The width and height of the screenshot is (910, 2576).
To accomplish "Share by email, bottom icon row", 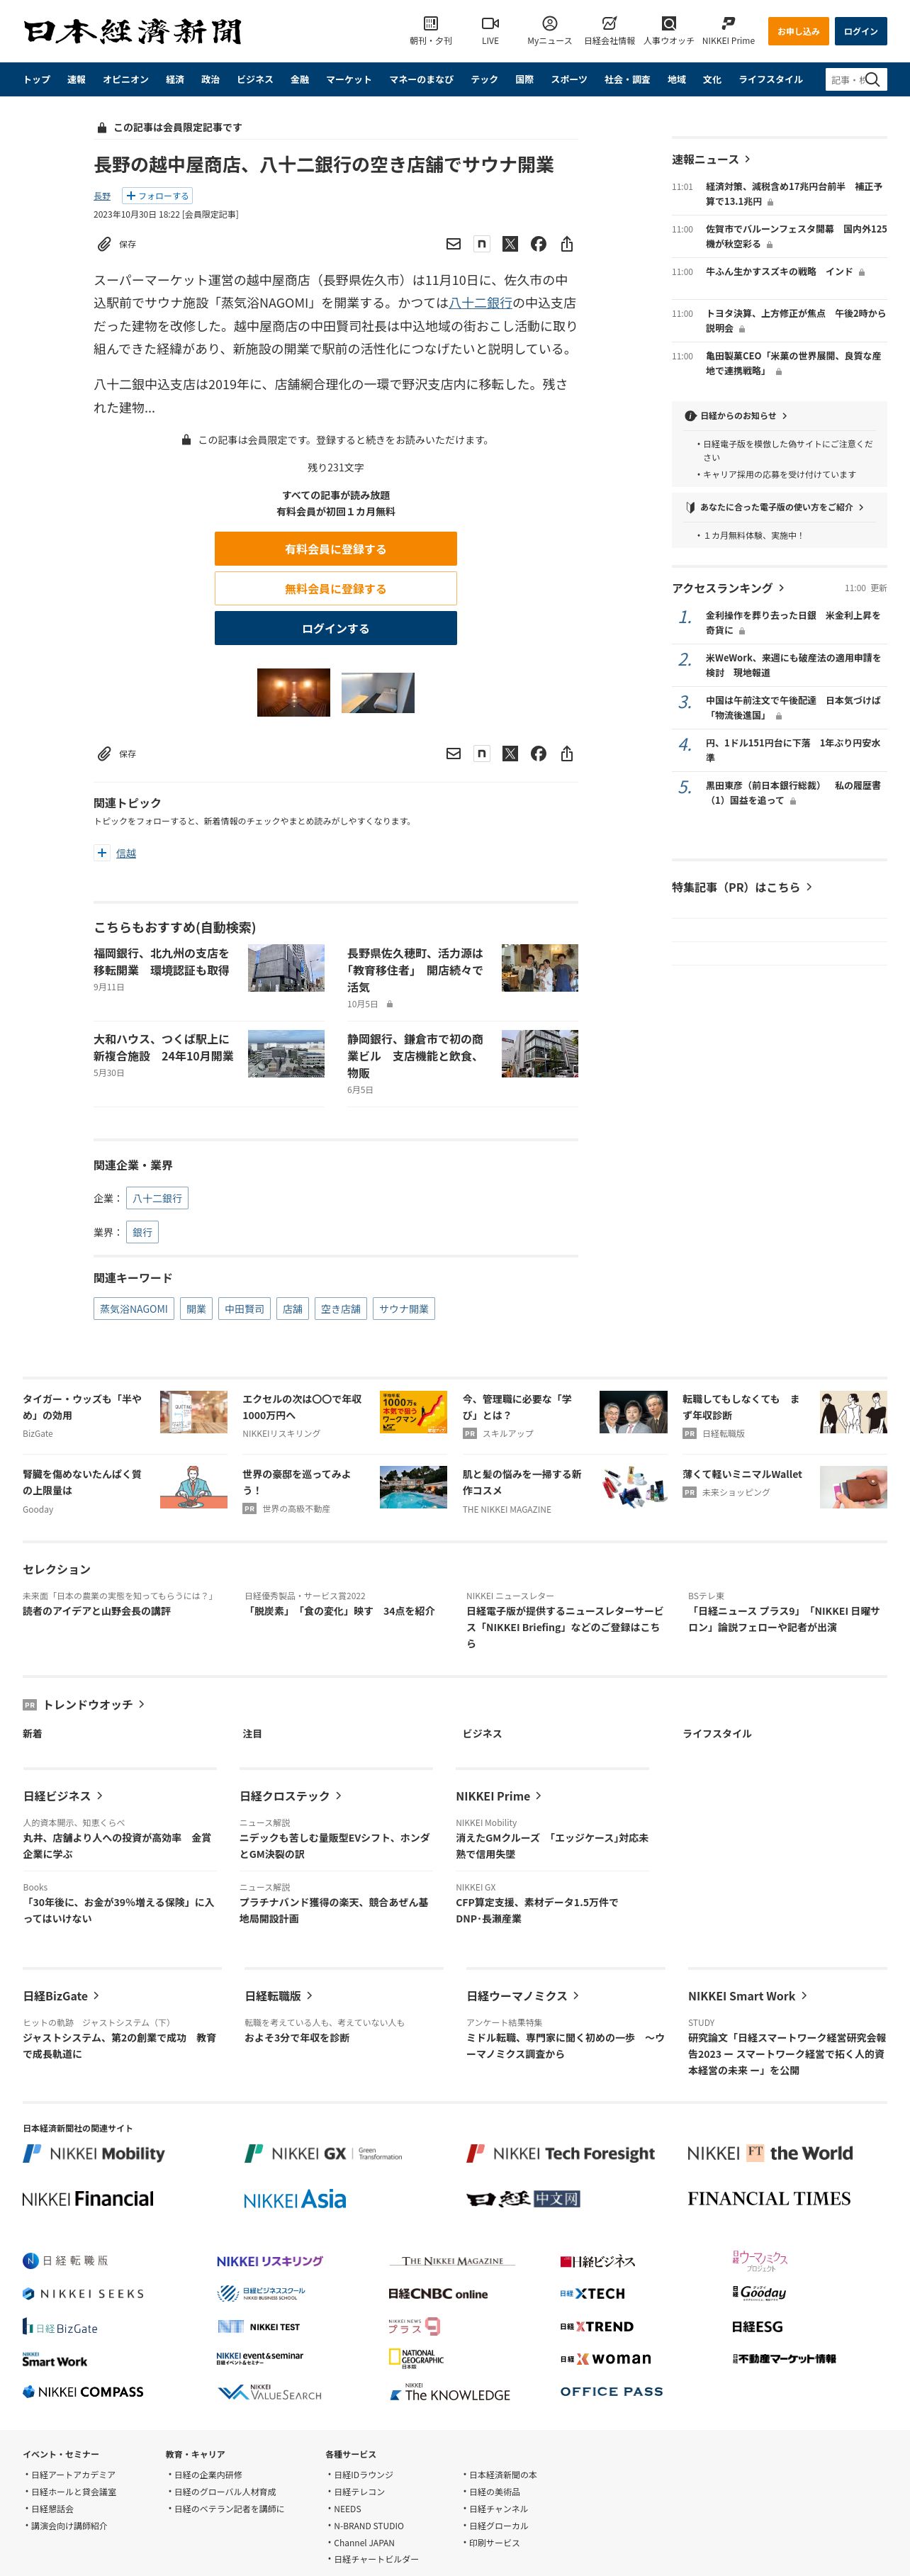I will click(453, 754).
